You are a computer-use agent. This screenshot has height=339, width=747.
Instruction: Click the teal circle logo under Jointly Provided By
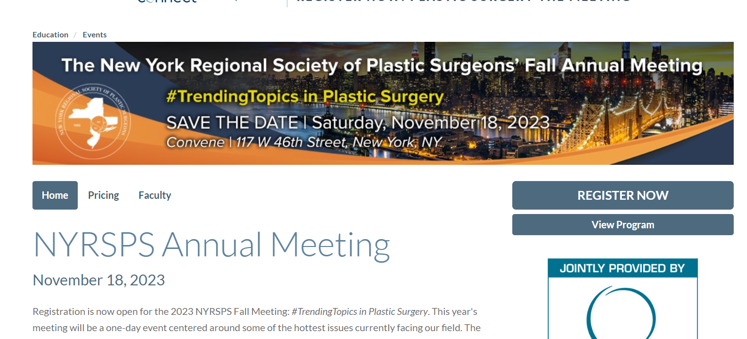(622, 313)
